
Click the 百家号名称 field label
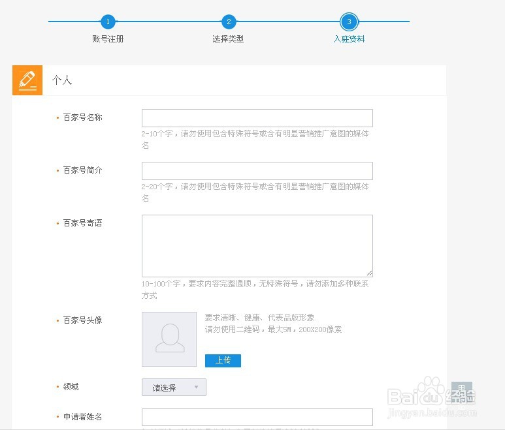(82, 117)
